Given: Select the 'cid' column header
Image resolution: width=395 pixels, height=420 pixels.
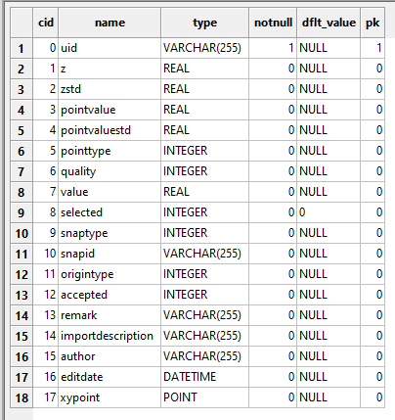Looking at the screenshot, I should click(x=46, y=23).
